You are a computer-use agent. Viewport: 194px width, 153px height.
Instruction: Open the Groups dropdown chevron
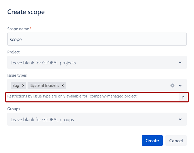coord(180,119)
